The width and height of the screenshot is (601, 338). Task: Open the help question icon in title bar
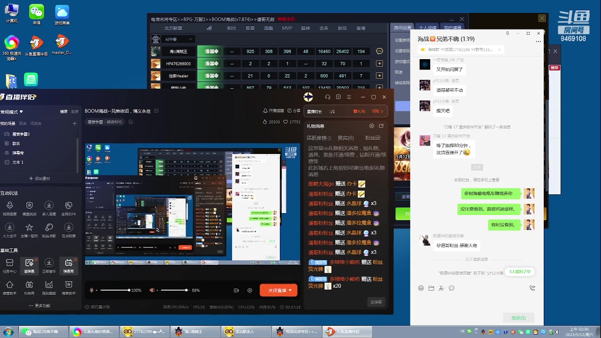pyautogui.click(x=338, y=97)
